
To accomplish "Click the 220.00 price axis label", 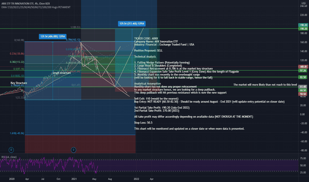I will coord(303,15).
